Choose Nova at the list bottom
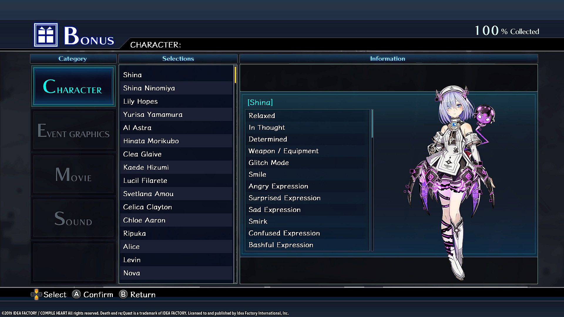The image size is (564, 317). (x=176, y=273)
